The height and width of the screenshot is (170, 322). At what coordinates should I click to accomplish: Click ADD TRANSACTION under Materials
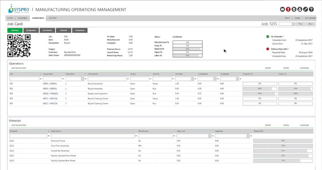[x=19, y=125]
